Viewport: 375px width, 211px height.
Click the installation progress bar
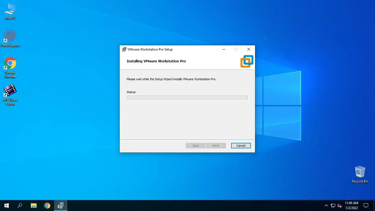pyautogui.click(x=187, y=97)
